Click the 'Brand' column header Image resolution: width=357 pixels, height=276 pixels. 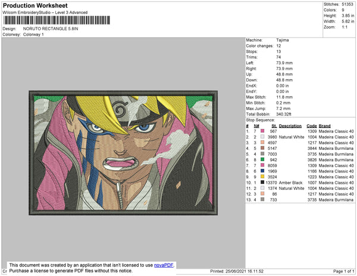pos(325,126)
